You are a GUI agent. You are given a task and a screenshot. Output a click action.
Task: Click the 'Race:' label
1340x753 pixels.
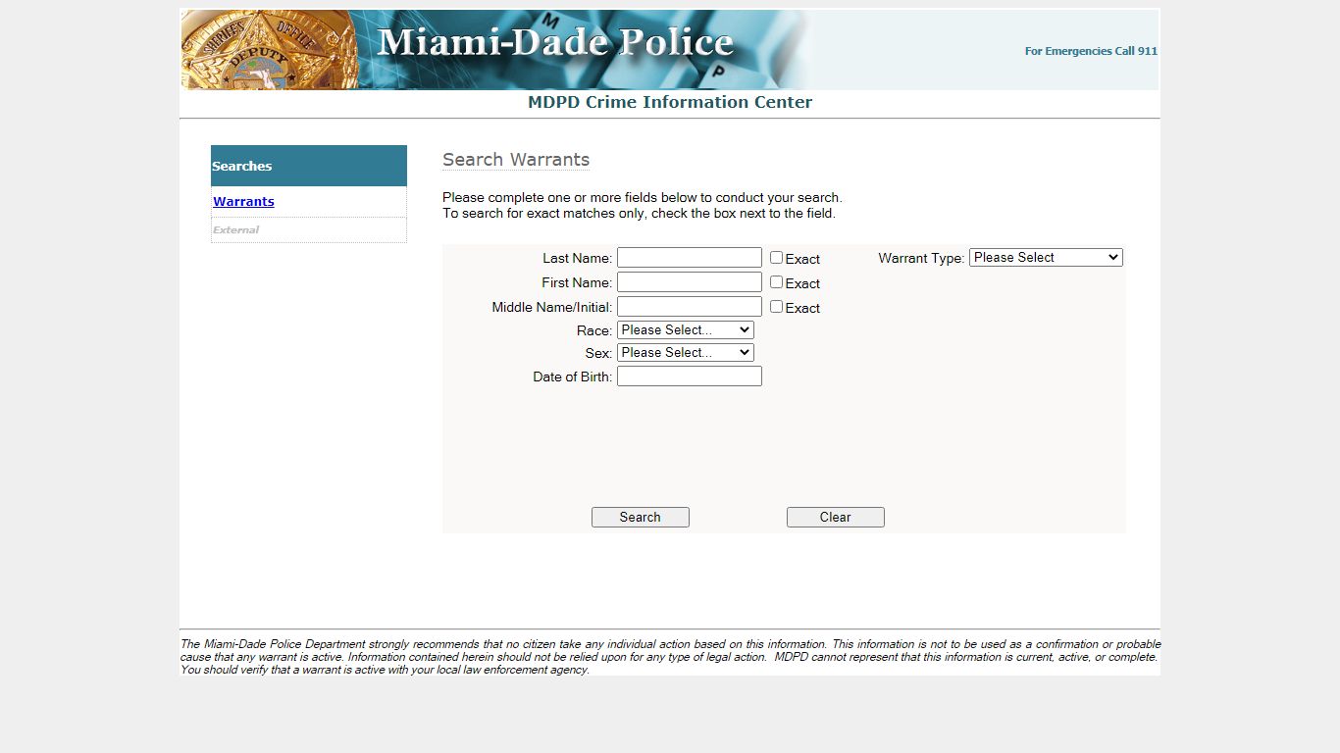(x=594, y=331)
